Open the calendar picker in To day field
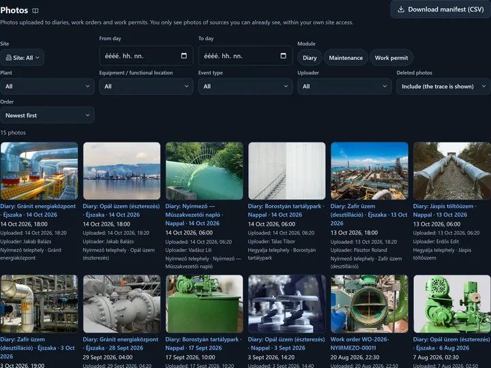Screen dimensions: 491x368 point(283,56)
